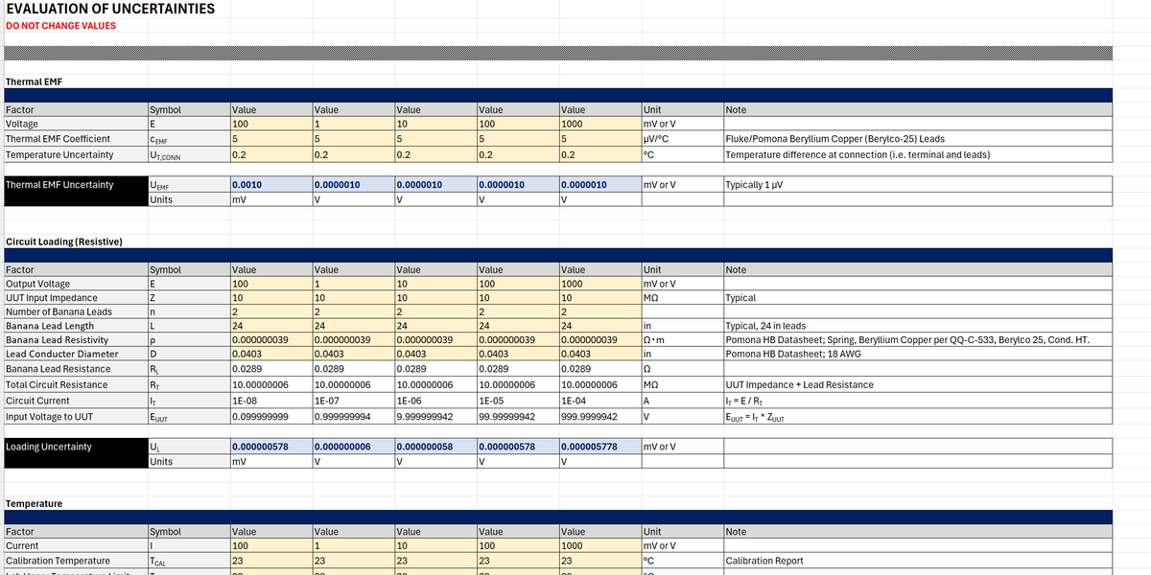The width and height of the screenshot is (1151, 575).
Task: Click the black Loading Uncertainty label cell
Action: pyautogui.click(x=49, y=447)
